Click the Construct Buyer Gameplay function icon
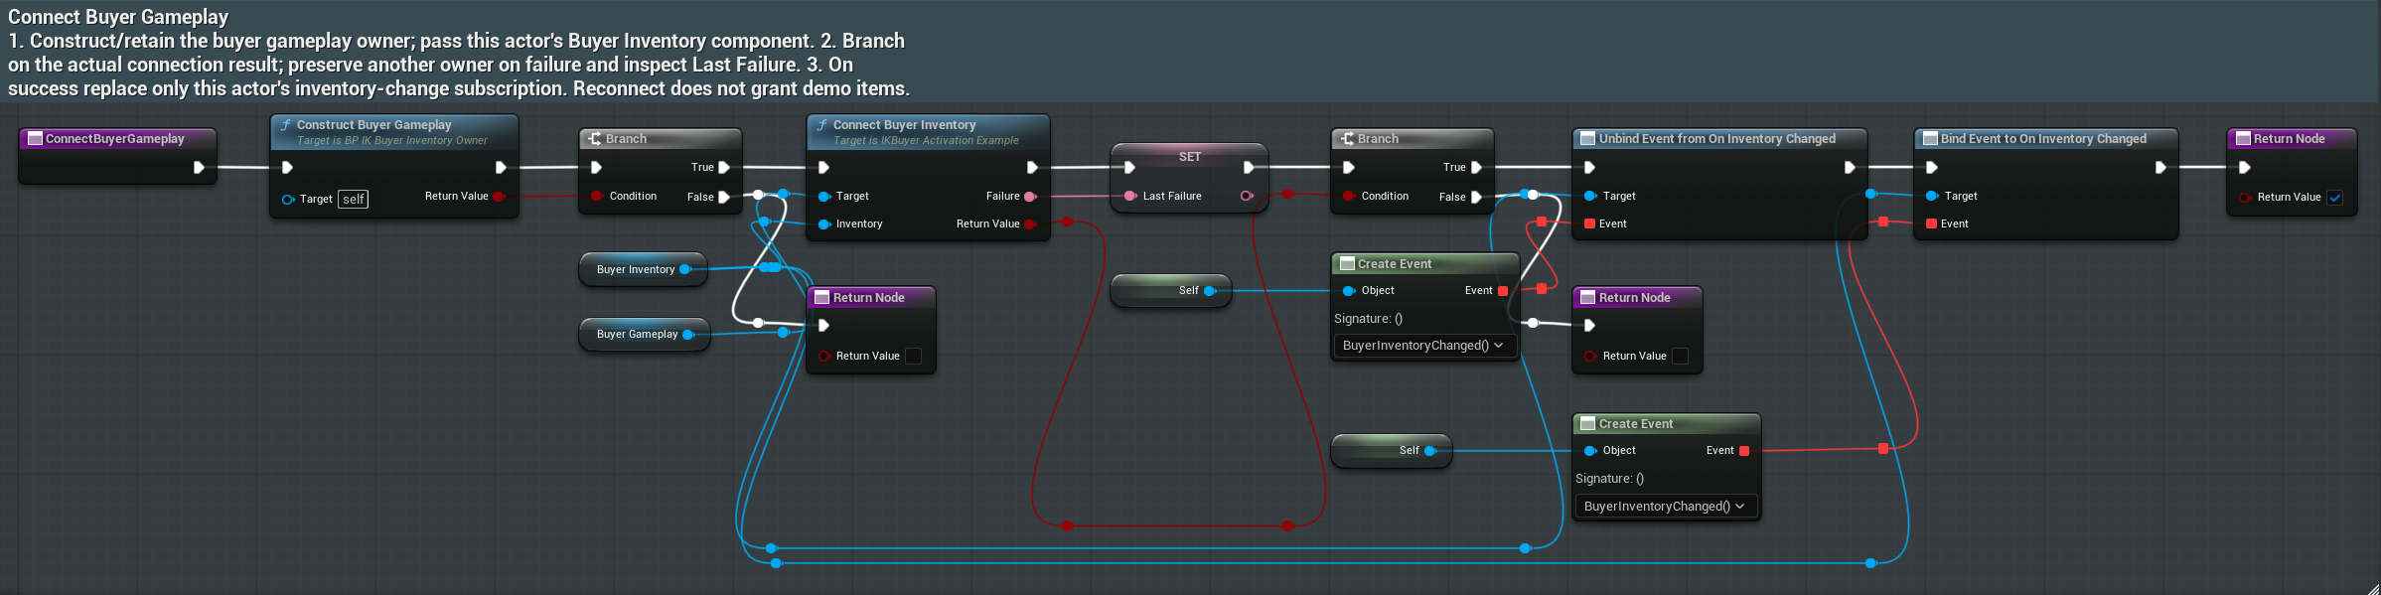This screenshot has width=2381, height=595. 286,125
